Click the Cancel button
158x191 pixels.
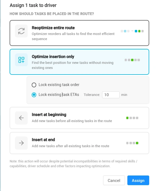114,180
